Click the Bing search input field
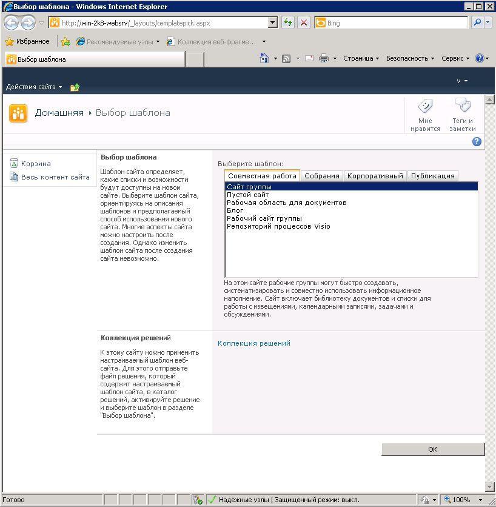Image resolution: width=496 pixels, height=507 pixels. coord(397,23)
